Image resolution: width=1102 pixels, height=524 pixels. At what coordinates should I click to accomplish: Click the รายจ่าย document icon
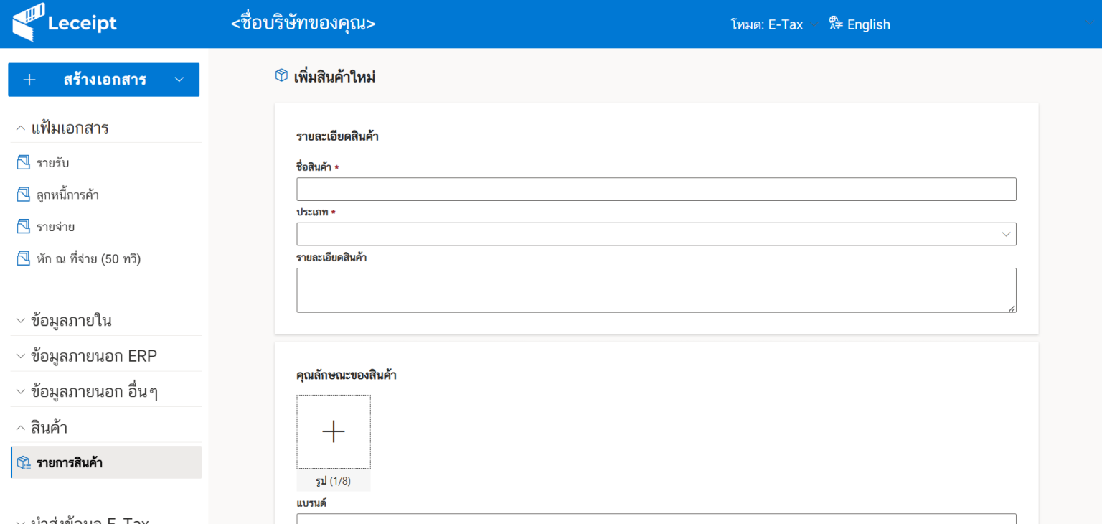(x=24, y=227)
